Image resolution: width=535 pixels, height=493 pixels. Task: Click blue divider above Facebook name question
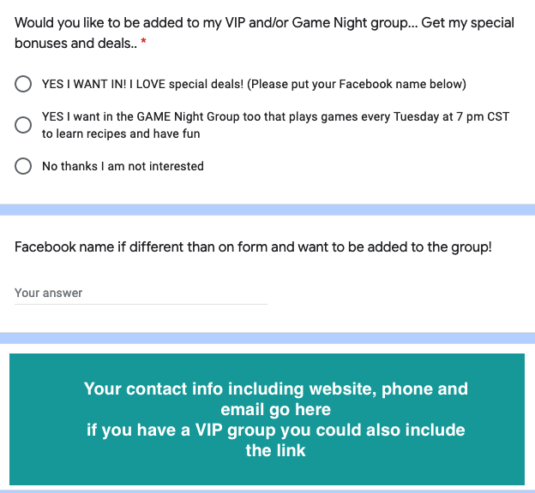tap(267, 209)
